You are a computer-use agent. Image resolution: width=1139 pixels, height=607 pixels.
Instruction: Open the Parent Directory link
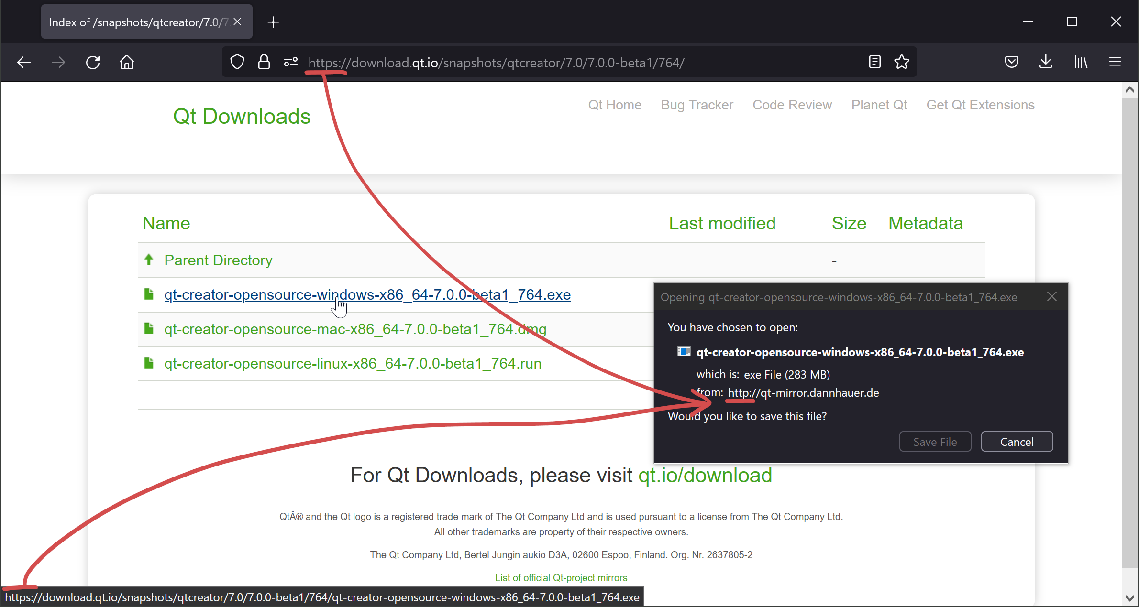[218, 260]
